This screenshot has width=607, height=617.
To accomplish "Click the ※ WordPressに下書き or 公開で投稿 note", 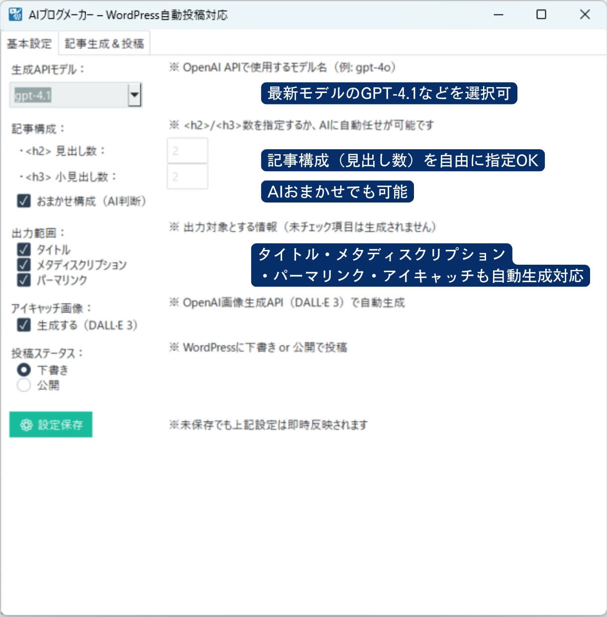I will [x=258, y=347].
